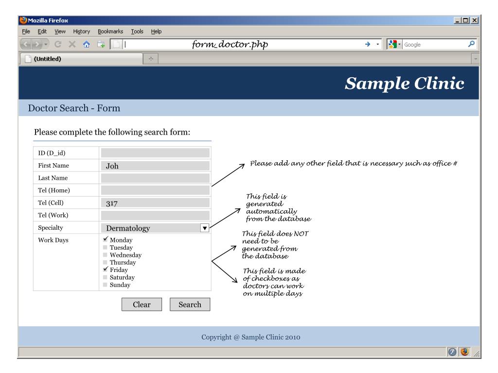
Task: Expand the Specialty dropdown arrow
Action: tap(205, 228)
